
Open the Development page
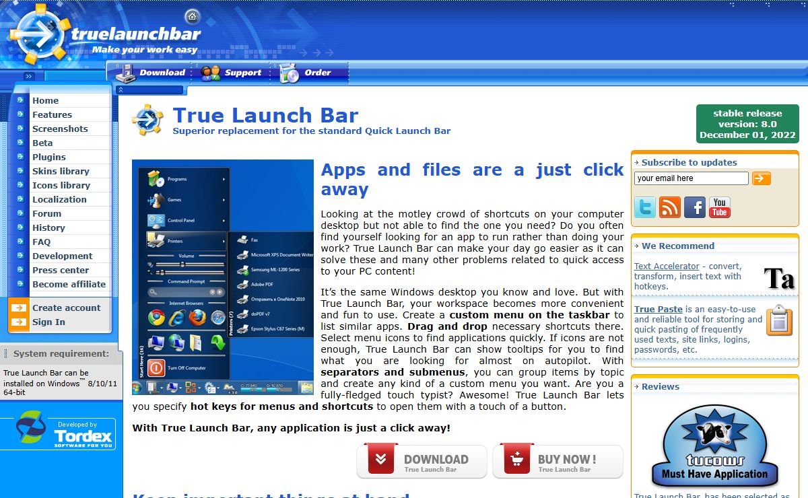pyautogui.click(x=63, y=256)
